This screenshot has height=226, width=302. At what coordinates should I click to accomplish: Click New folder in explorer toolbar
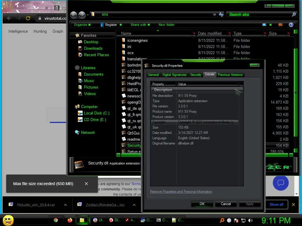[166, 25]
